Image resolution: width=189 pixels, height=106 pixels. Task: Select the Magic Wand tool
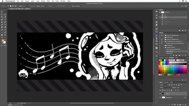(5, 14)
